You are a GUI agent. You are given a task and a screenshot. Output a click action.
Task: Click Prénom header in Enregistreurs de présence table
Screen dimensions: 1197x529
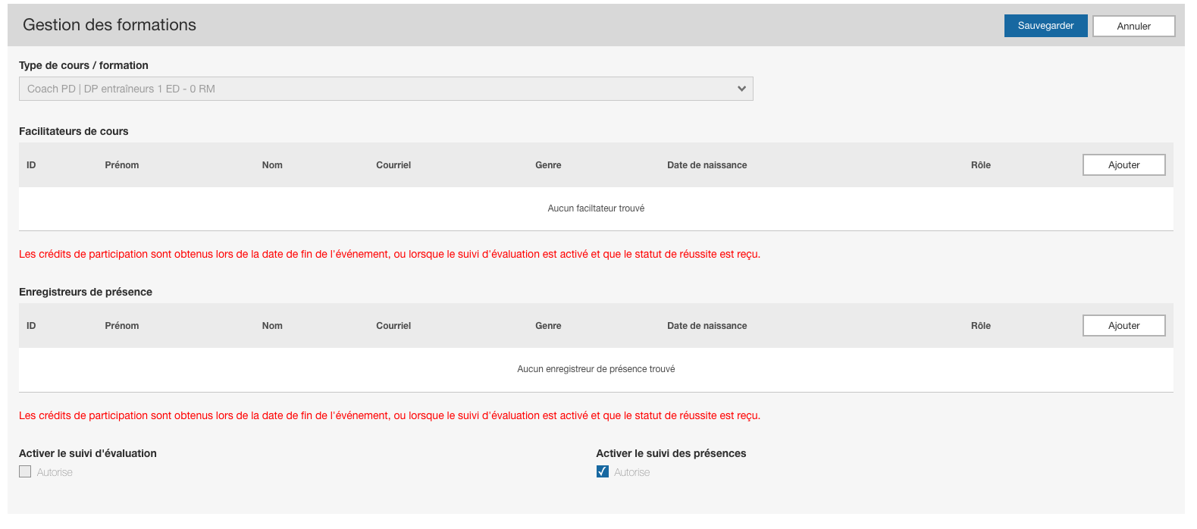click(x=122, y=326)
